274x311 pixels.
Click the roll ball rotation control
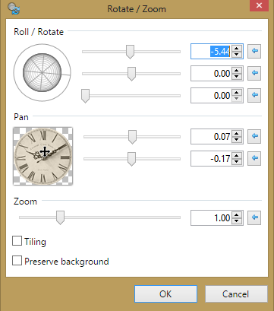click(43, 73)
